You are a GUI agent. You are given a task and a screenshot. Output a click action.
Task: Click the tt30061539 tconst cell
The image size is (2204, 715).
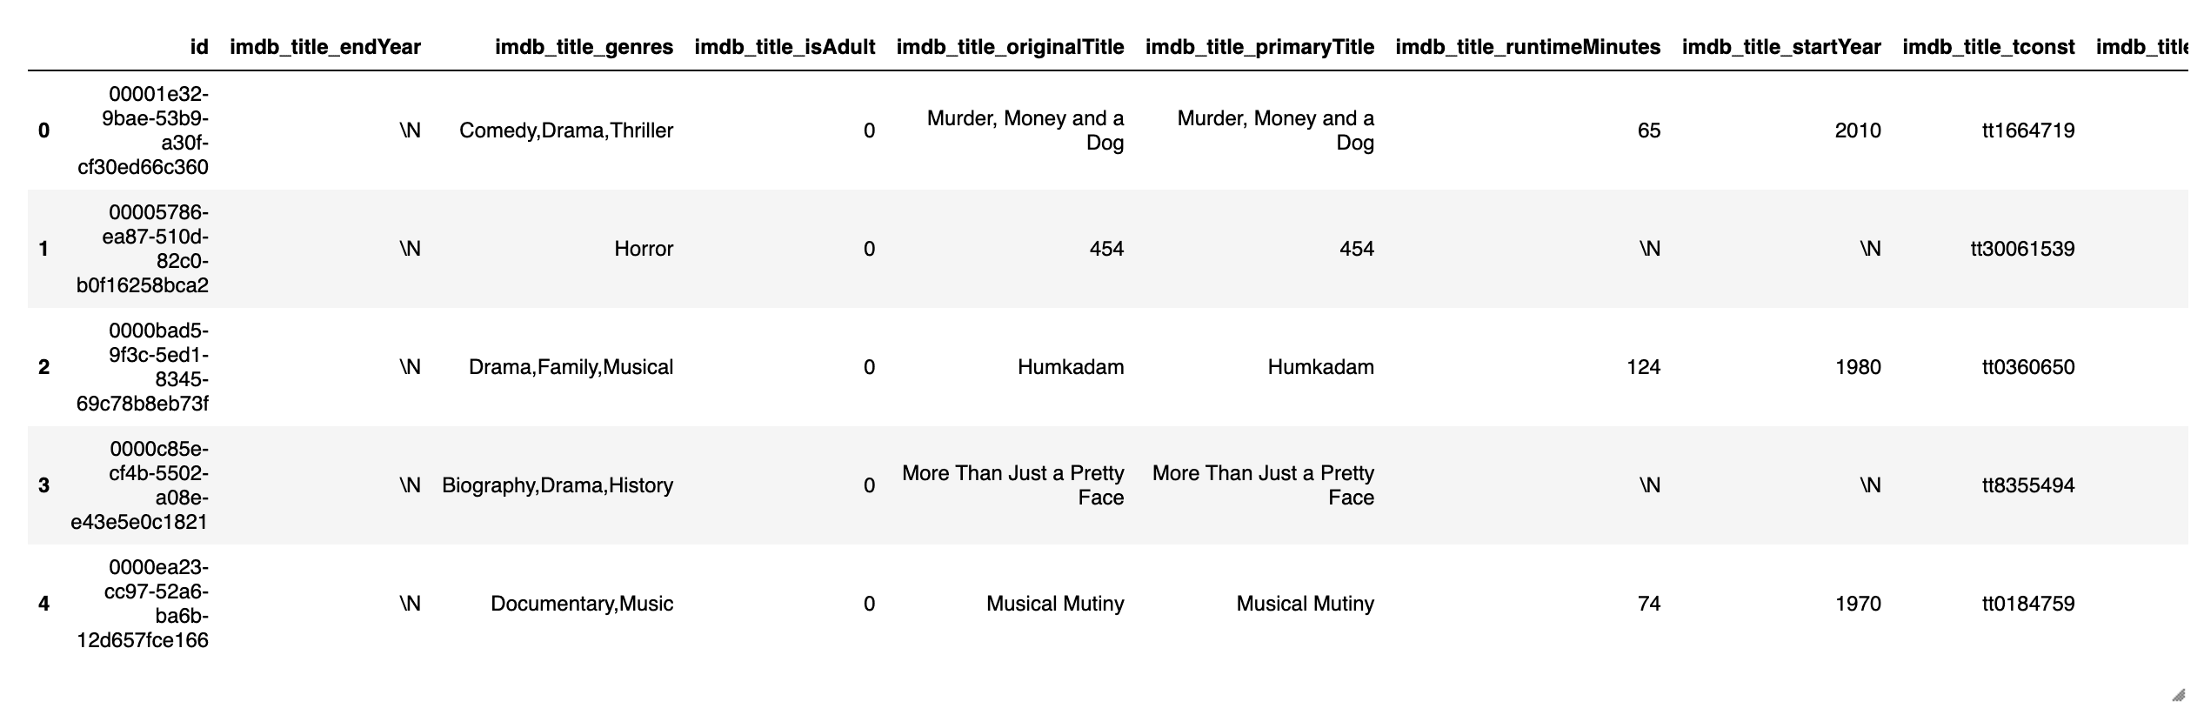coord(2022,249)
